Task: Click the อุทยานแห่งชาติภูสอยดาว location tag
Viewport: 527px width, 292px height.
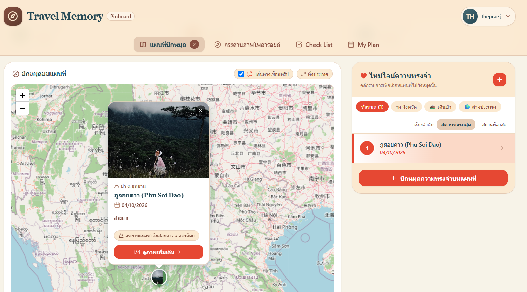Action: (157, 236)
